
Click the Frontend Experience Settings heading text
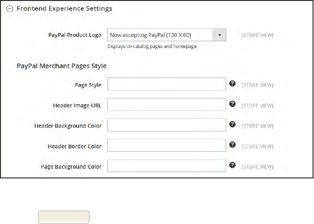65,9
